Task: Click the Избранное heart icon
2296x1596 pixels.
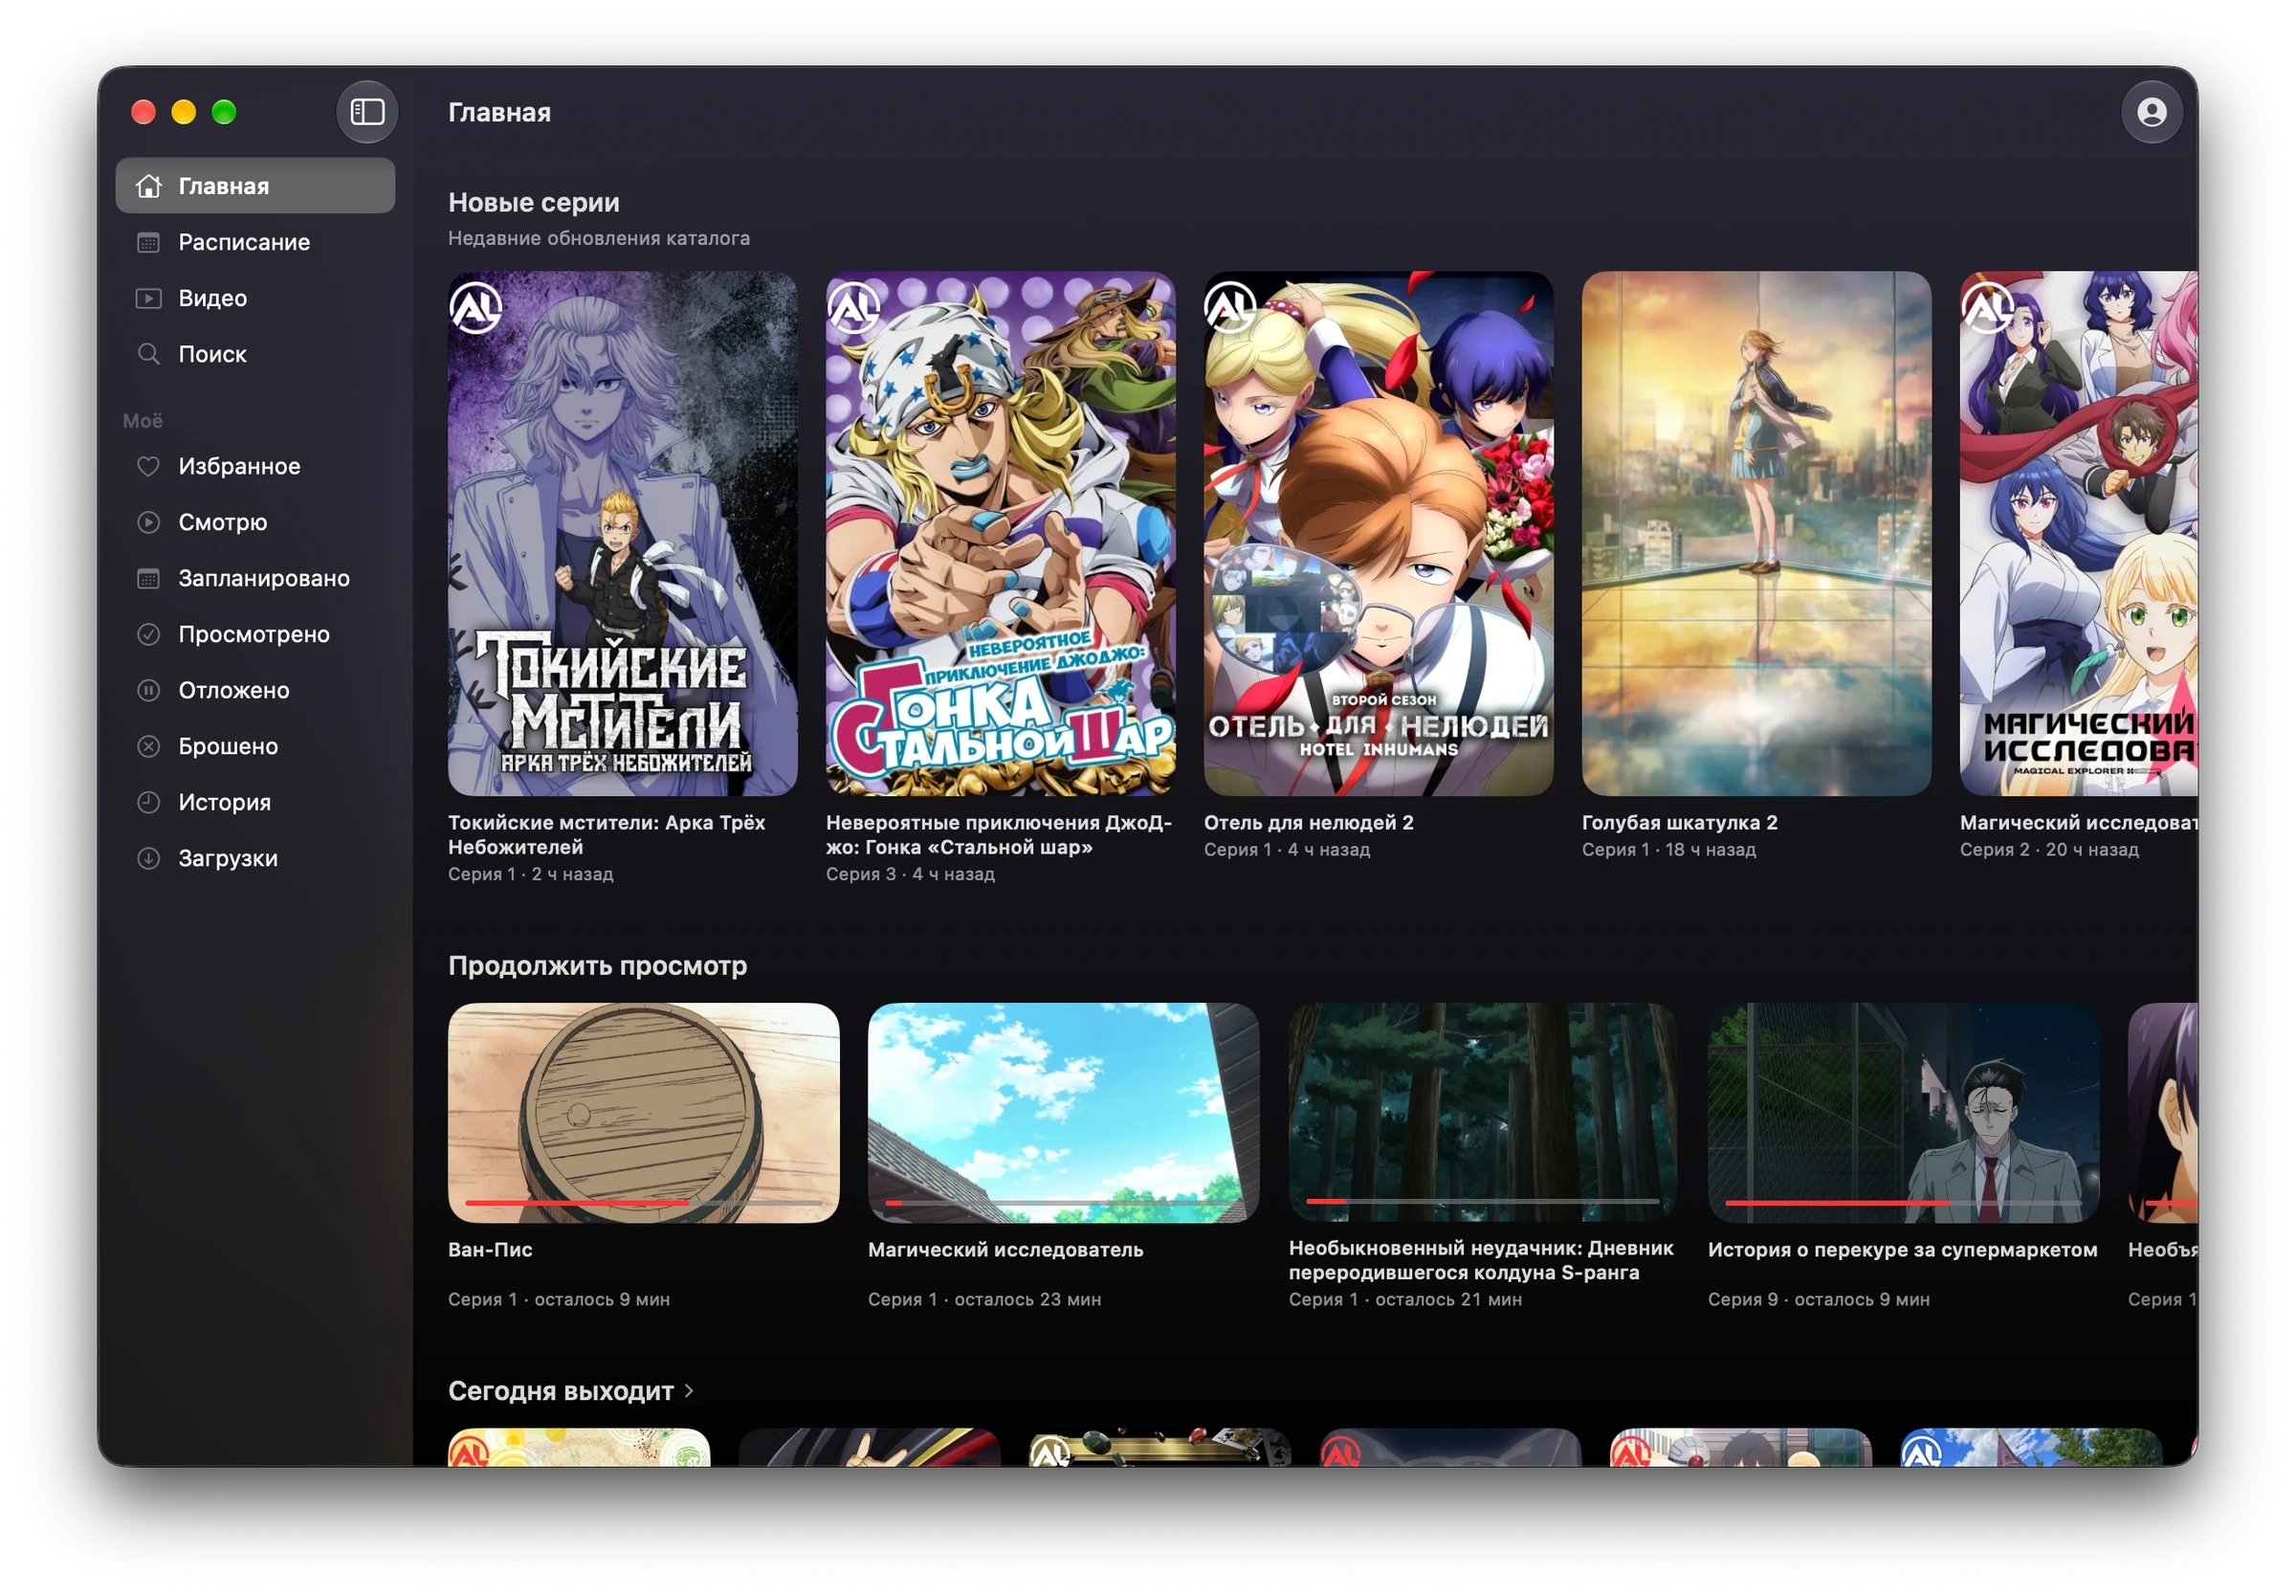Action: [x=148, y=466]
